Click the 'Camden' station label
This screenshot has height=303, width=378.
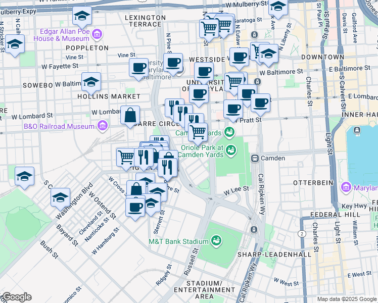click(x=273, y=158)
